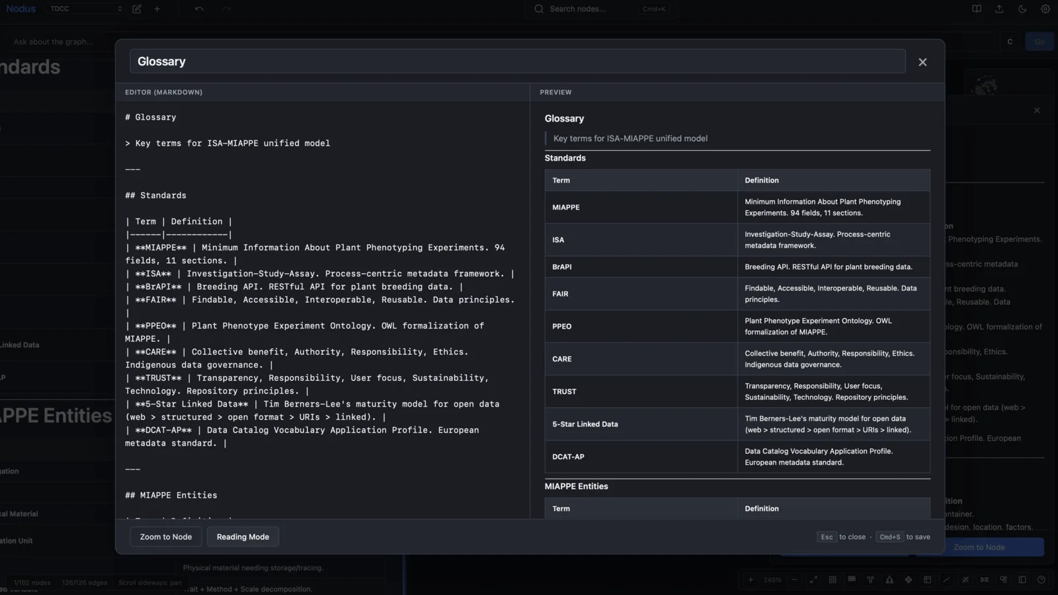The image size is (1058, 595).
Task: Click the '1/102 nodes' status bar entry
Action: point(32,583)
